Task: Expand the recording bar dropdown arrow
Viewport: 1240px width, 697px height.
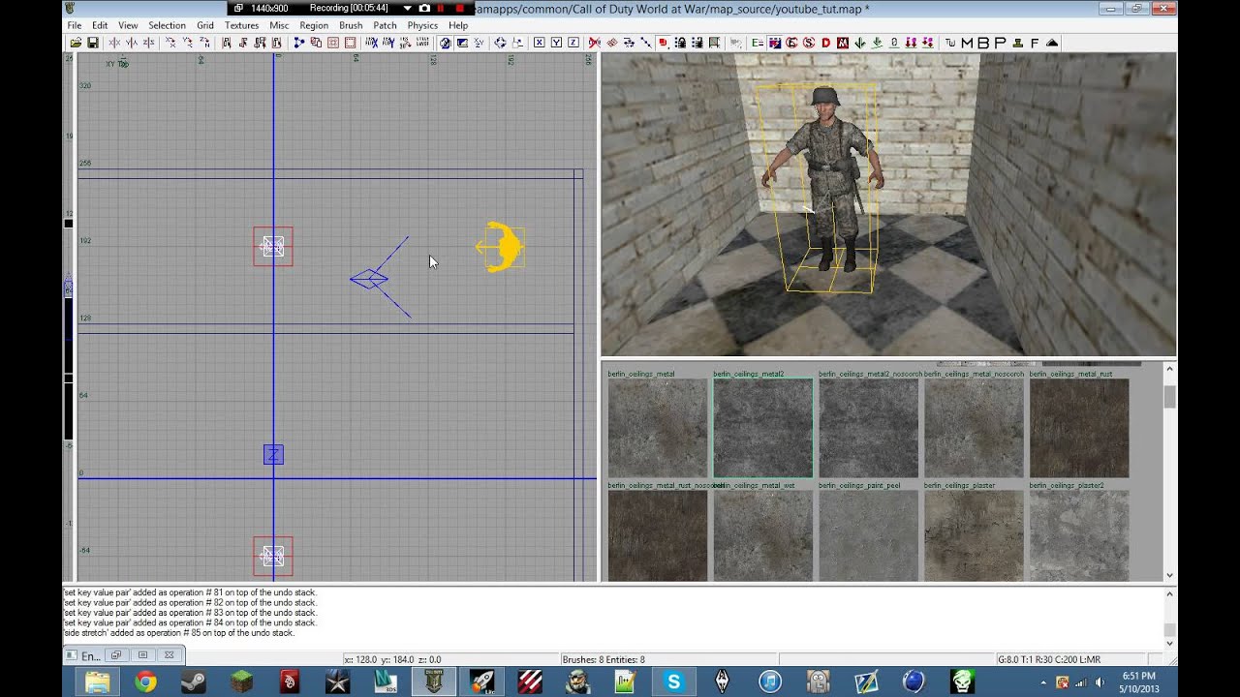Action: pyautogui.click(x=407, y=8)
